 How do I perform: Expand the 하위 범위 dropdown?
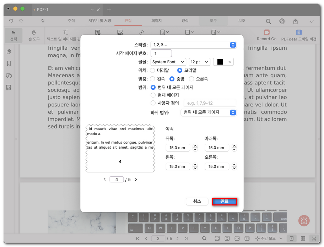tap(208, 112)
